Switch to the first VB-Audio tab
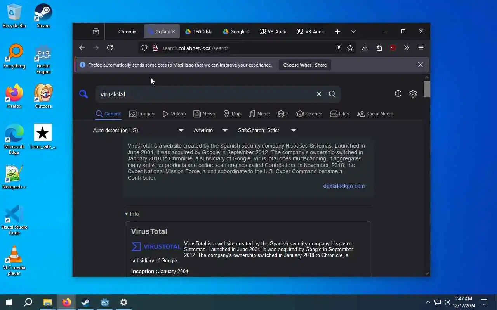 point(274,32)
